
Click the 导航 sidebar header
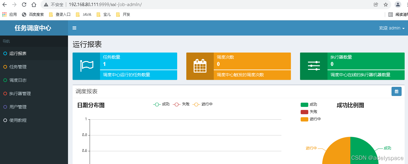coord(6,41)
